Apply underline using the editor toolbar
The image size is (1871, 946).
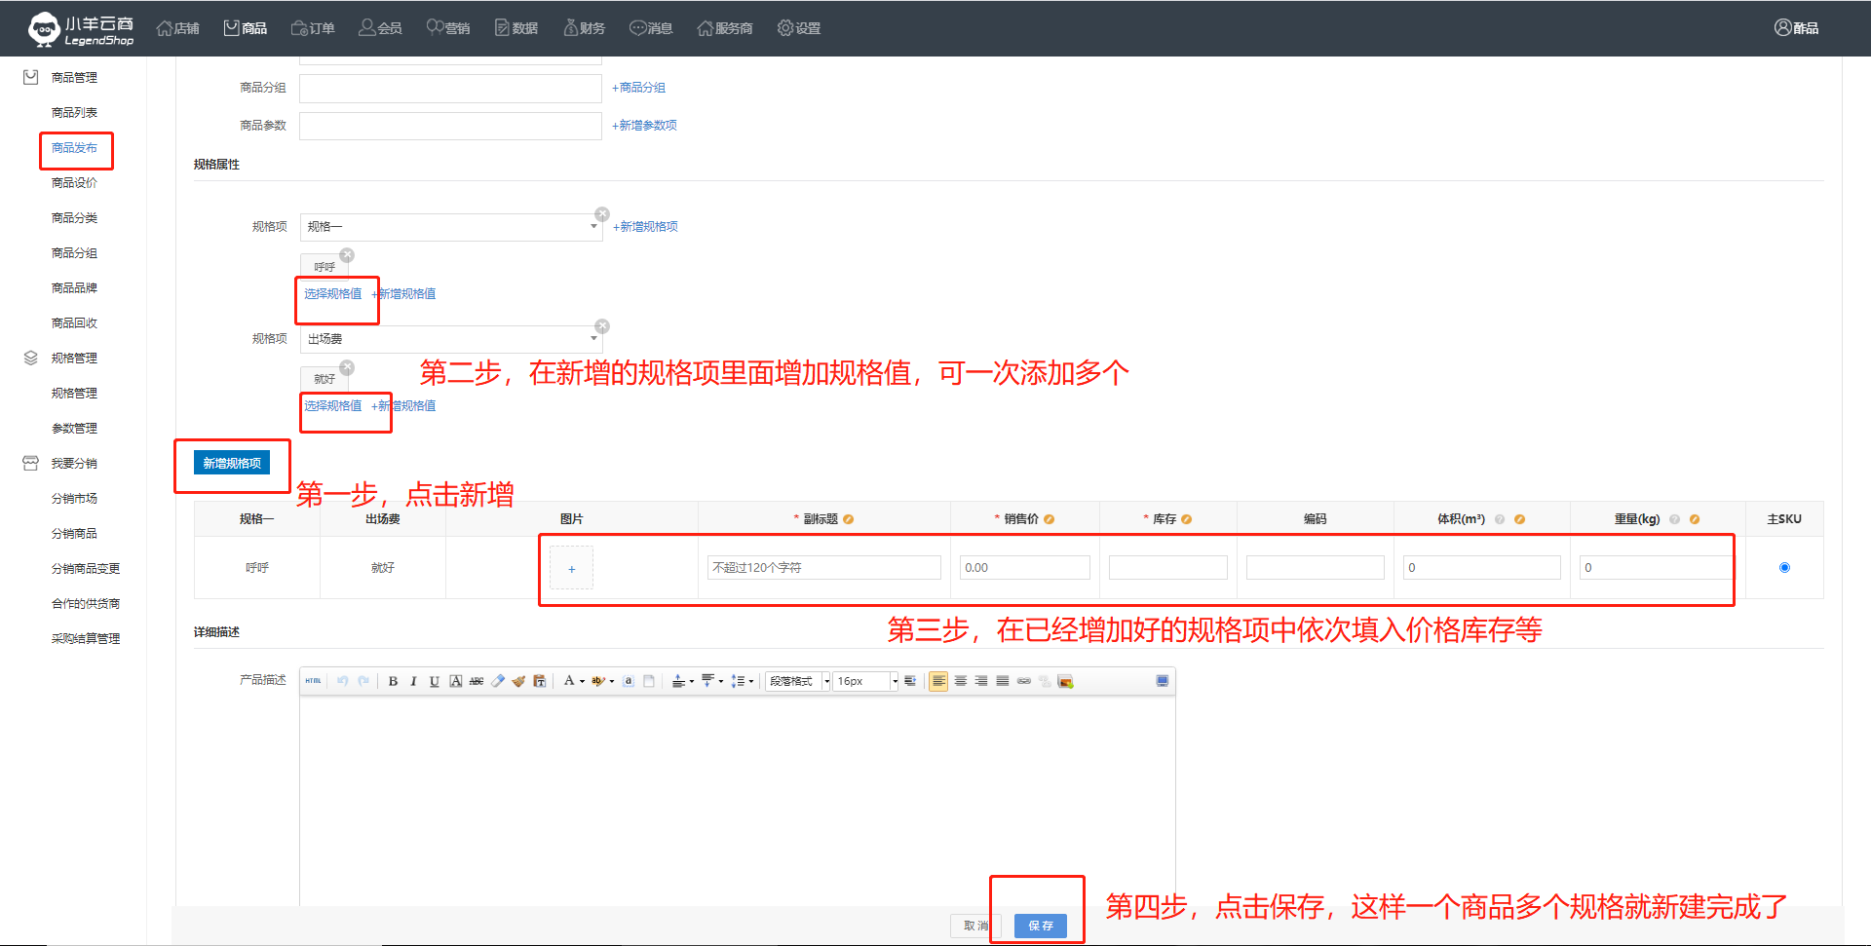point(435,681)
